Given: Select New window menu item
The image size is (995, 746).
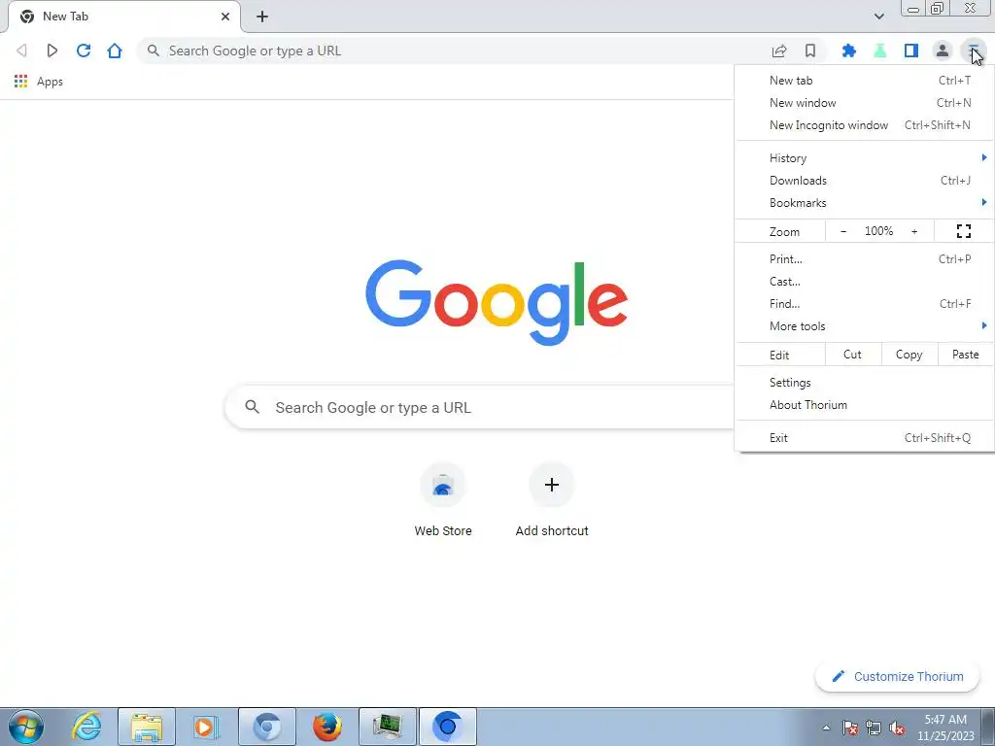Looking at the screenshot, I should click(865, 103).
